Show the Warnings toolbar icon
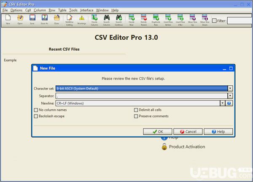Viewport: 253px width, 182px height. tap(82, 18)
